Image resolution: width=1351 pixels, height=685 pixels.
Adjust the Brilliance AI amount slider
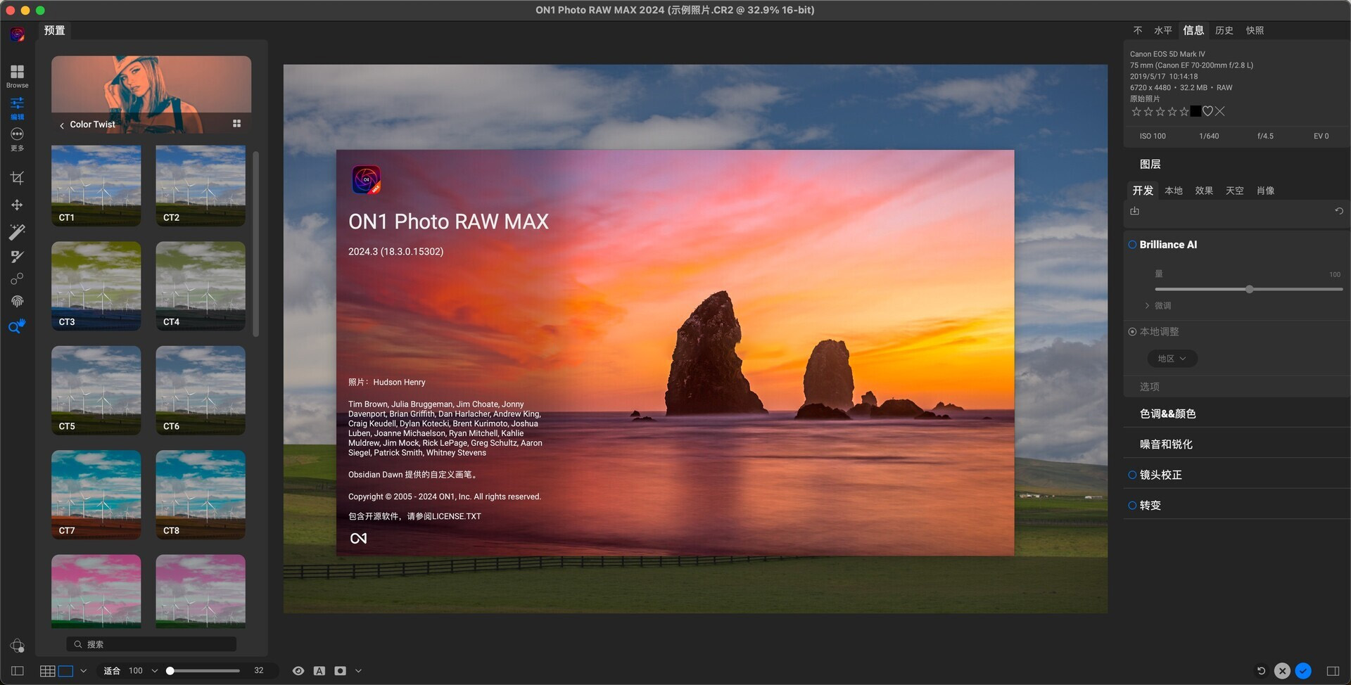click(1250, 289)
